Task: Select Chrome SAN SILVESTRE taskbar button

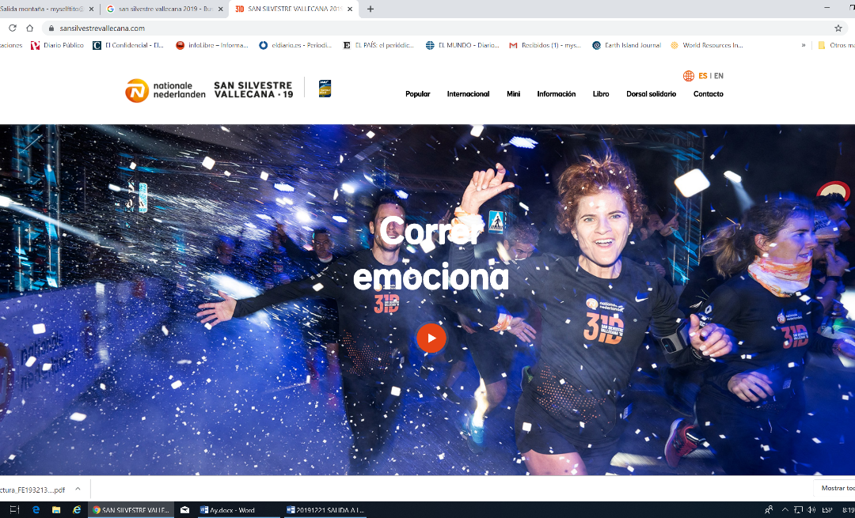Action: 131,510
